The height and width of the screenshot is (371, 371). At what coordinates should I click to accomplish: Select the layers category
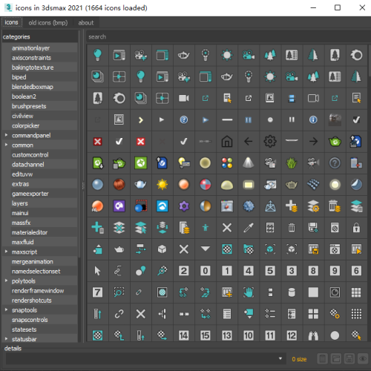pyautogui.click(x=20, y=203)
